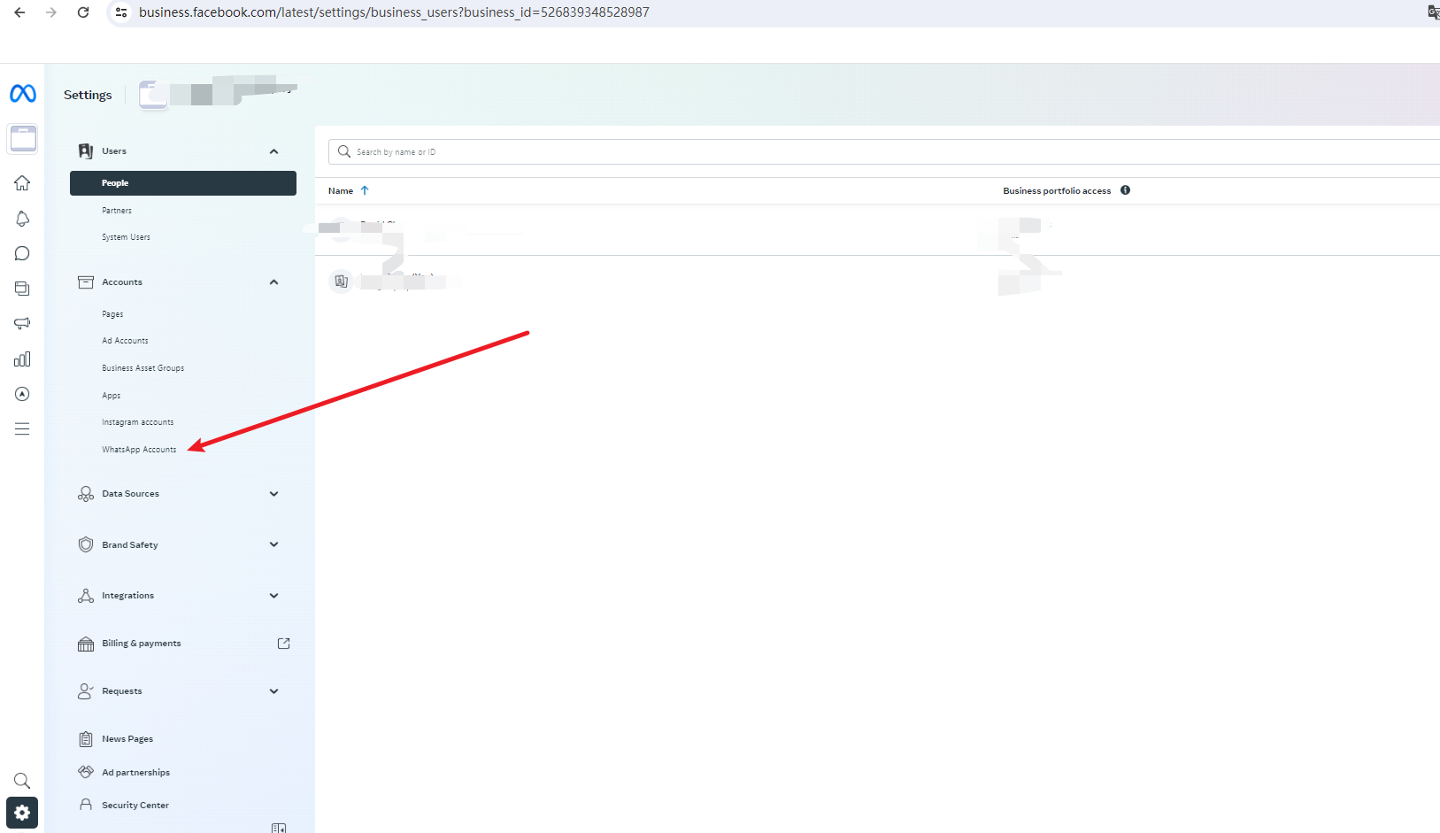1440x833 pixels.
Task: Open Security Center
Action: tap(135, 806)
